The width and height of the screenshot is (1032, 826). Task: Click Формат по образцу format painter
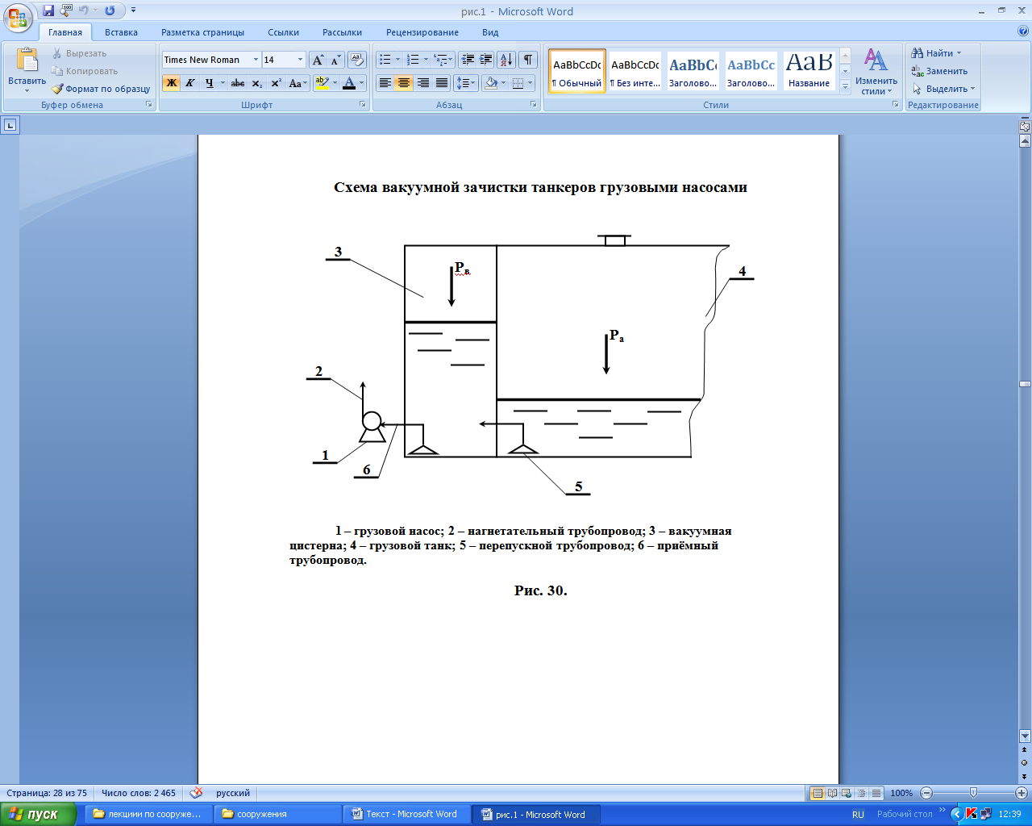point(101,89)
